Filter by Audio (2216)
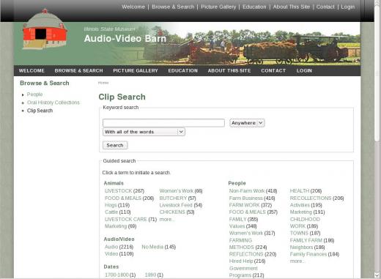 click(x=119, y=247)
